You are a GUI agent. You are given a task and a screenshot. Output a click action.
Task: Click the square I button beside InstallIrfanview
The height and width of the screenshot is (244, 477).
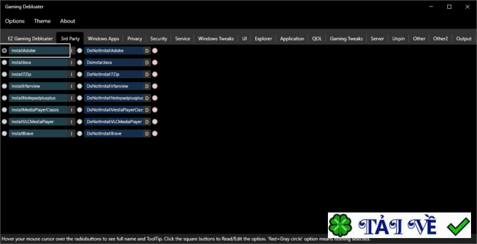click(x=72, y=86)
